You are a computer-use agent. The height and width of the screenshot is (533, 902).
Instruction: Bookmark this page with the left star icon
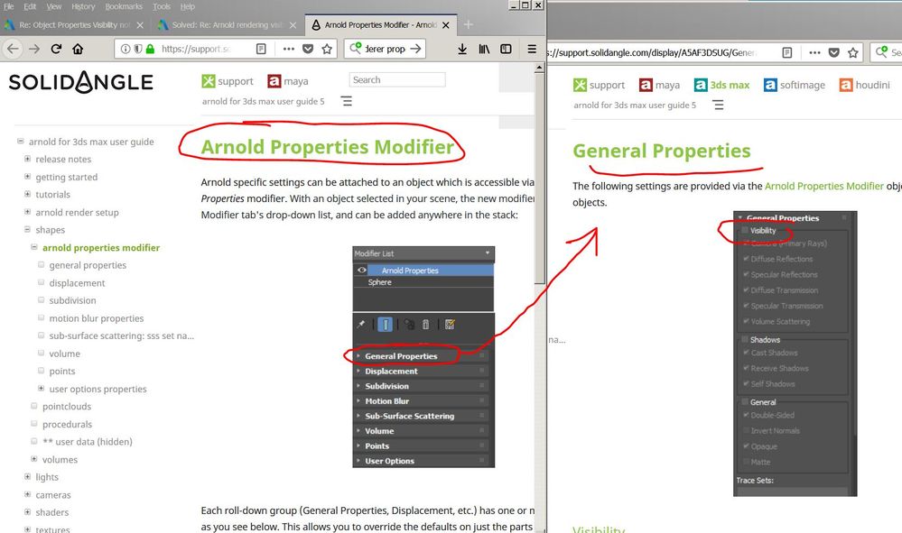(x=327, y=49)
